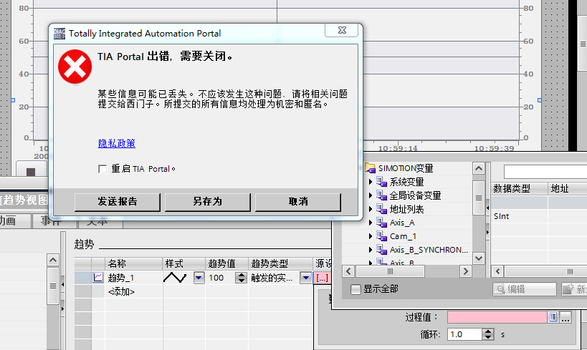Click the 另存为 button
The width and height of the screenshot is (587, 350).
pos(208,202)
